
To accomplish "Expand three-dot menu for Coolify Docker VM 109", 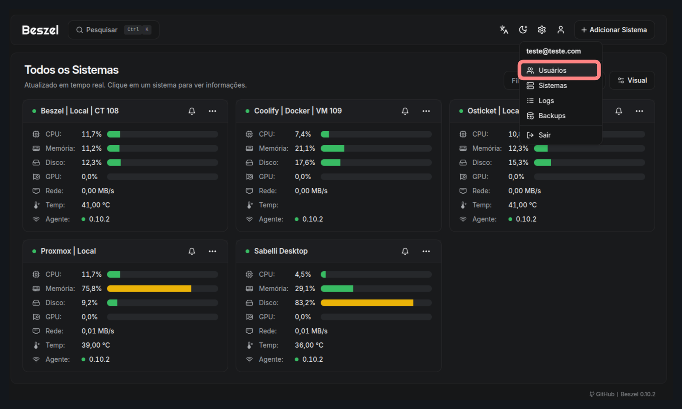I will 426,111.
